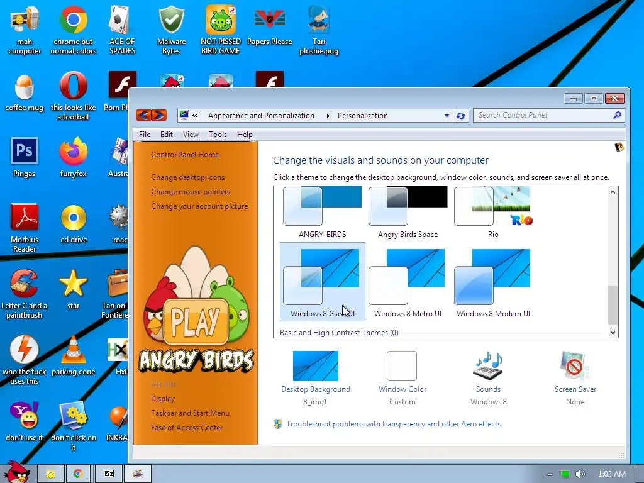Open 'chrome but normal colors' desktop icon

pos(73,30)
